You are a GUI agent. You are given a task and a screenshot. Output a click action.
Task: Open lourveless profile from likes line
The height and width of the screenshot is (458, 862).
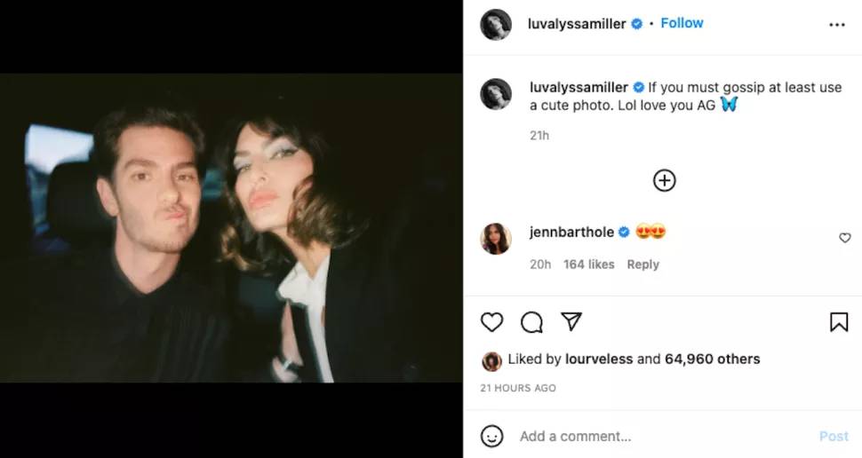point(598,359)
